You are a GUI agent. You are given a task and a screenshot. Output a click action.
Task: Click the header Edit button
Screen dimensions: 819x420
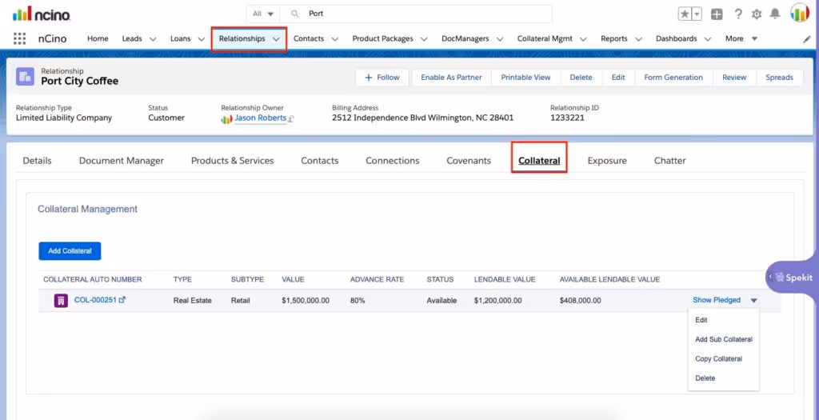click(x=618, y=78)
